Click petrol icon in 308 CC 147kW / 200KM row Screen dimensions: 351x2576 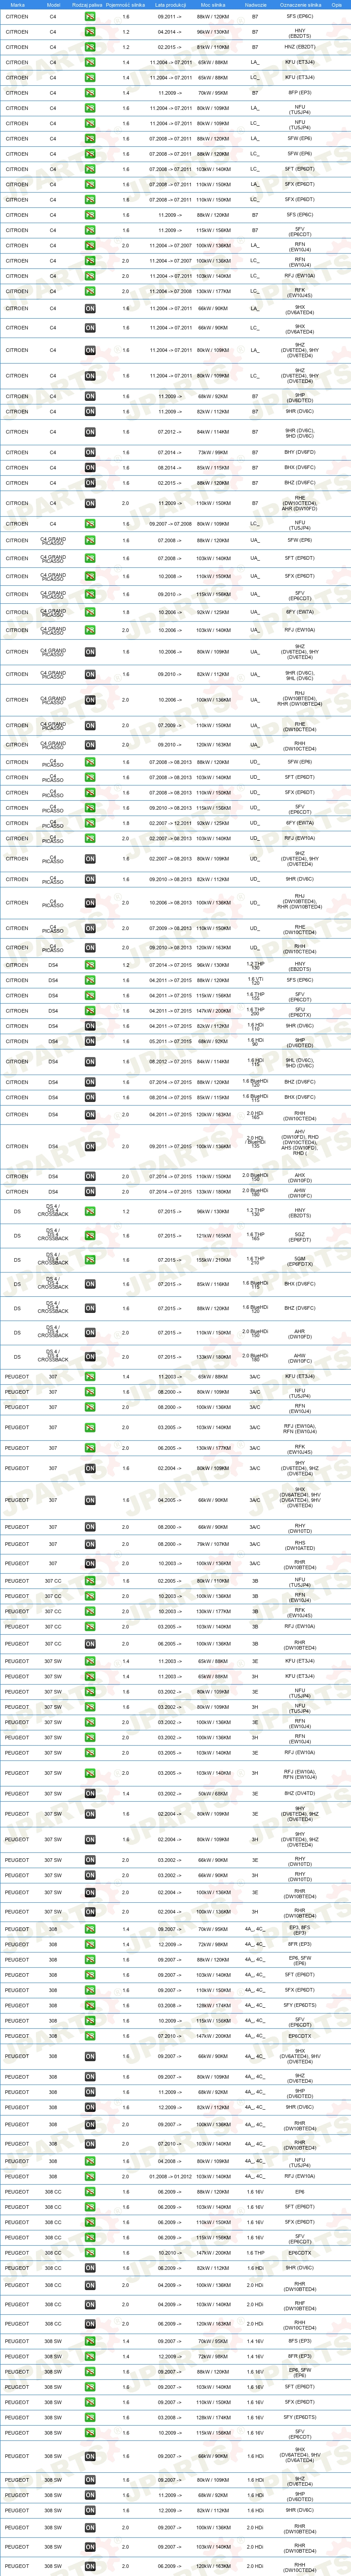[90, 2253]
